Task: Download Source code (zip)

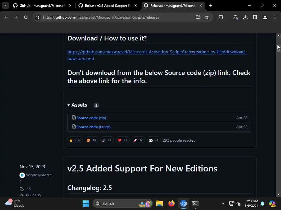Action: click(91, 118)
